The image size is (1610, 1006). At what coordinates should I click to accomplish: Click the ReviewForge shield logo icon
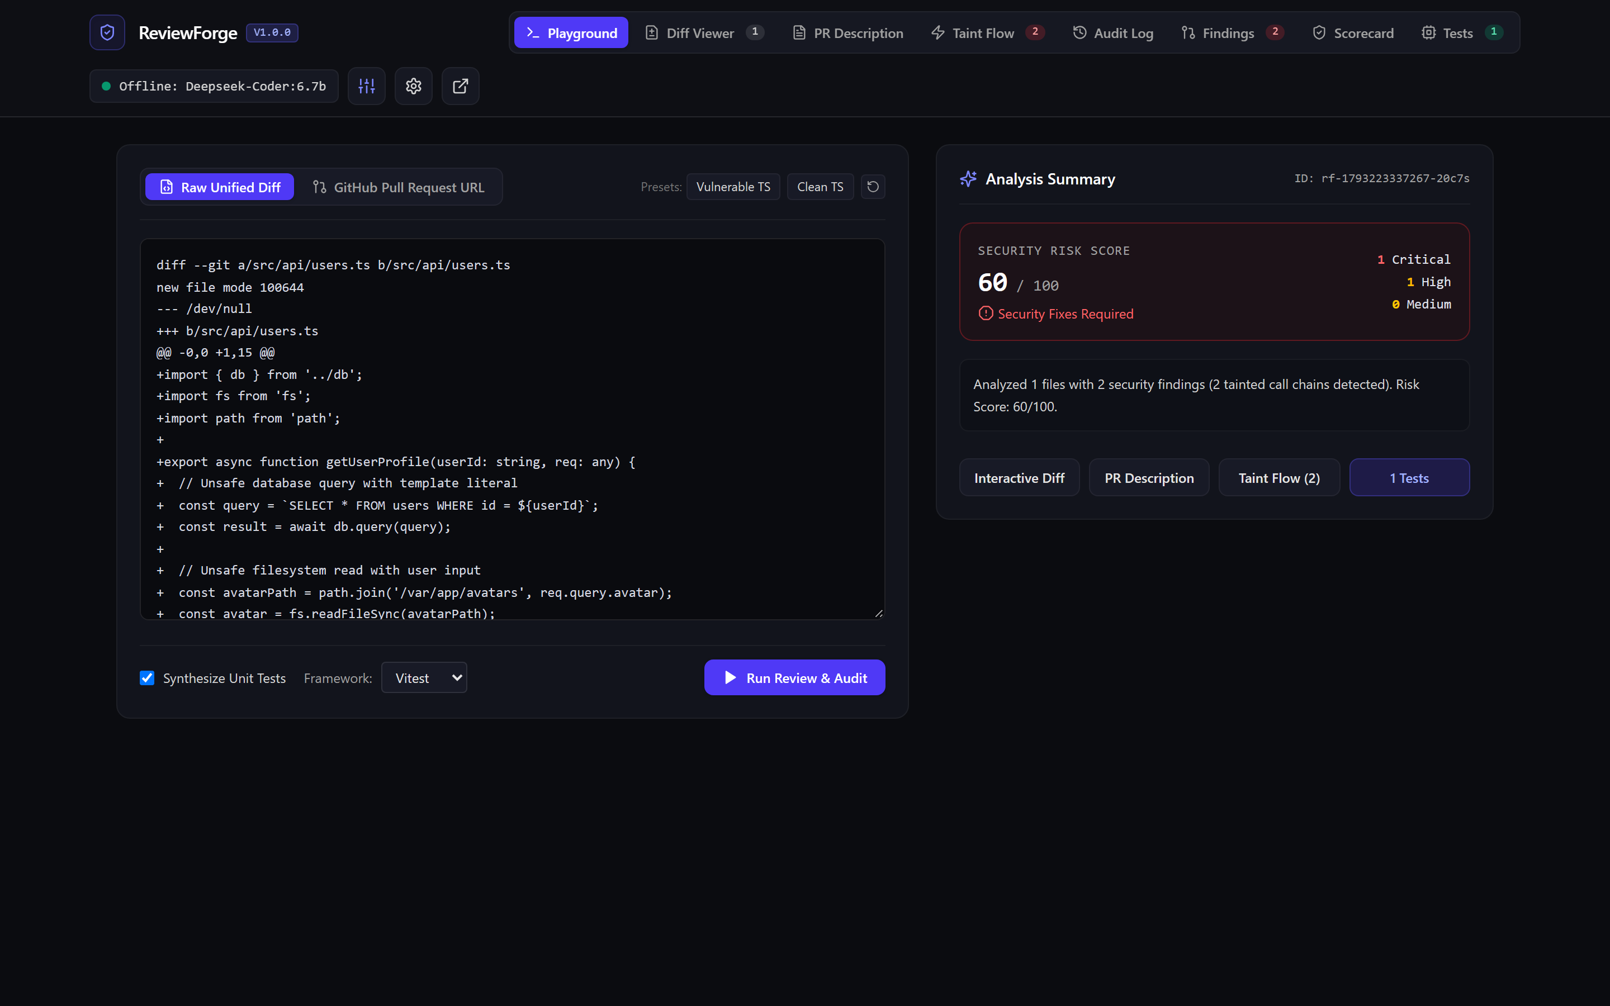pyautogui.click(x=107, y=32)
